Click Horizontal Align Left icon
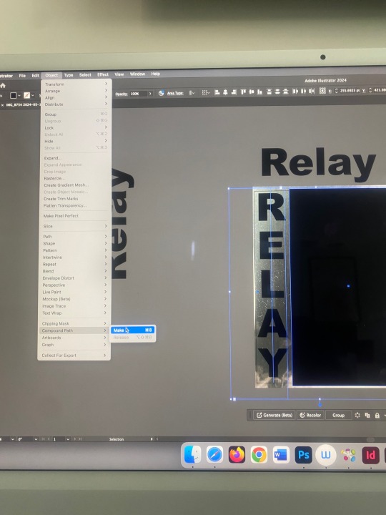Image resolution: width=386 pixels, height=515 pixels. (x=217, y=92)
